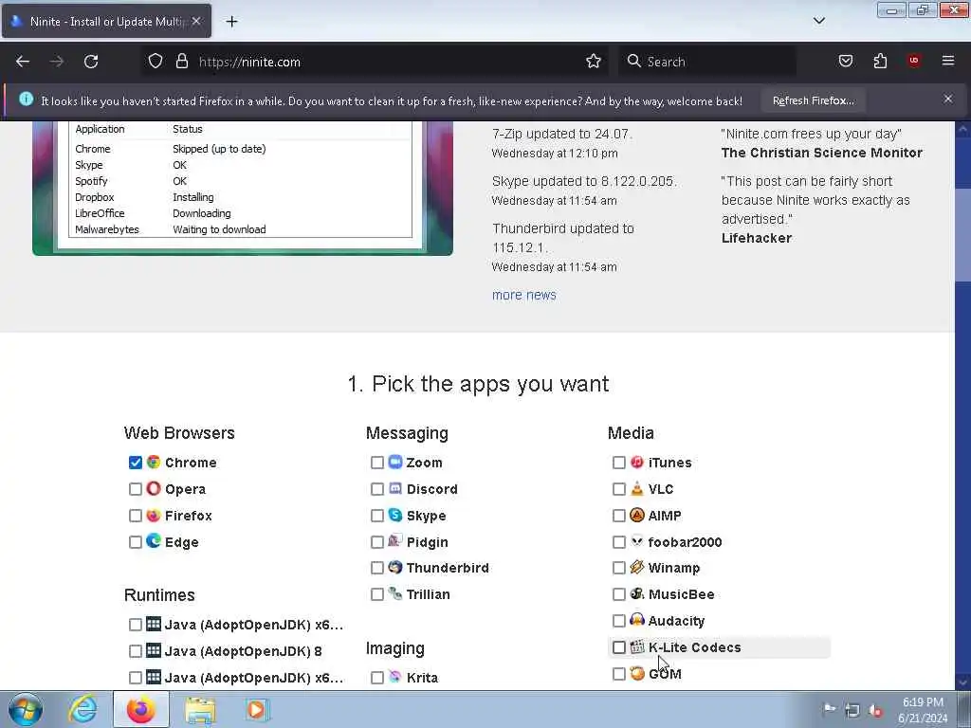Uncheck the Chrome checkbox

click(x=135, y=463)
